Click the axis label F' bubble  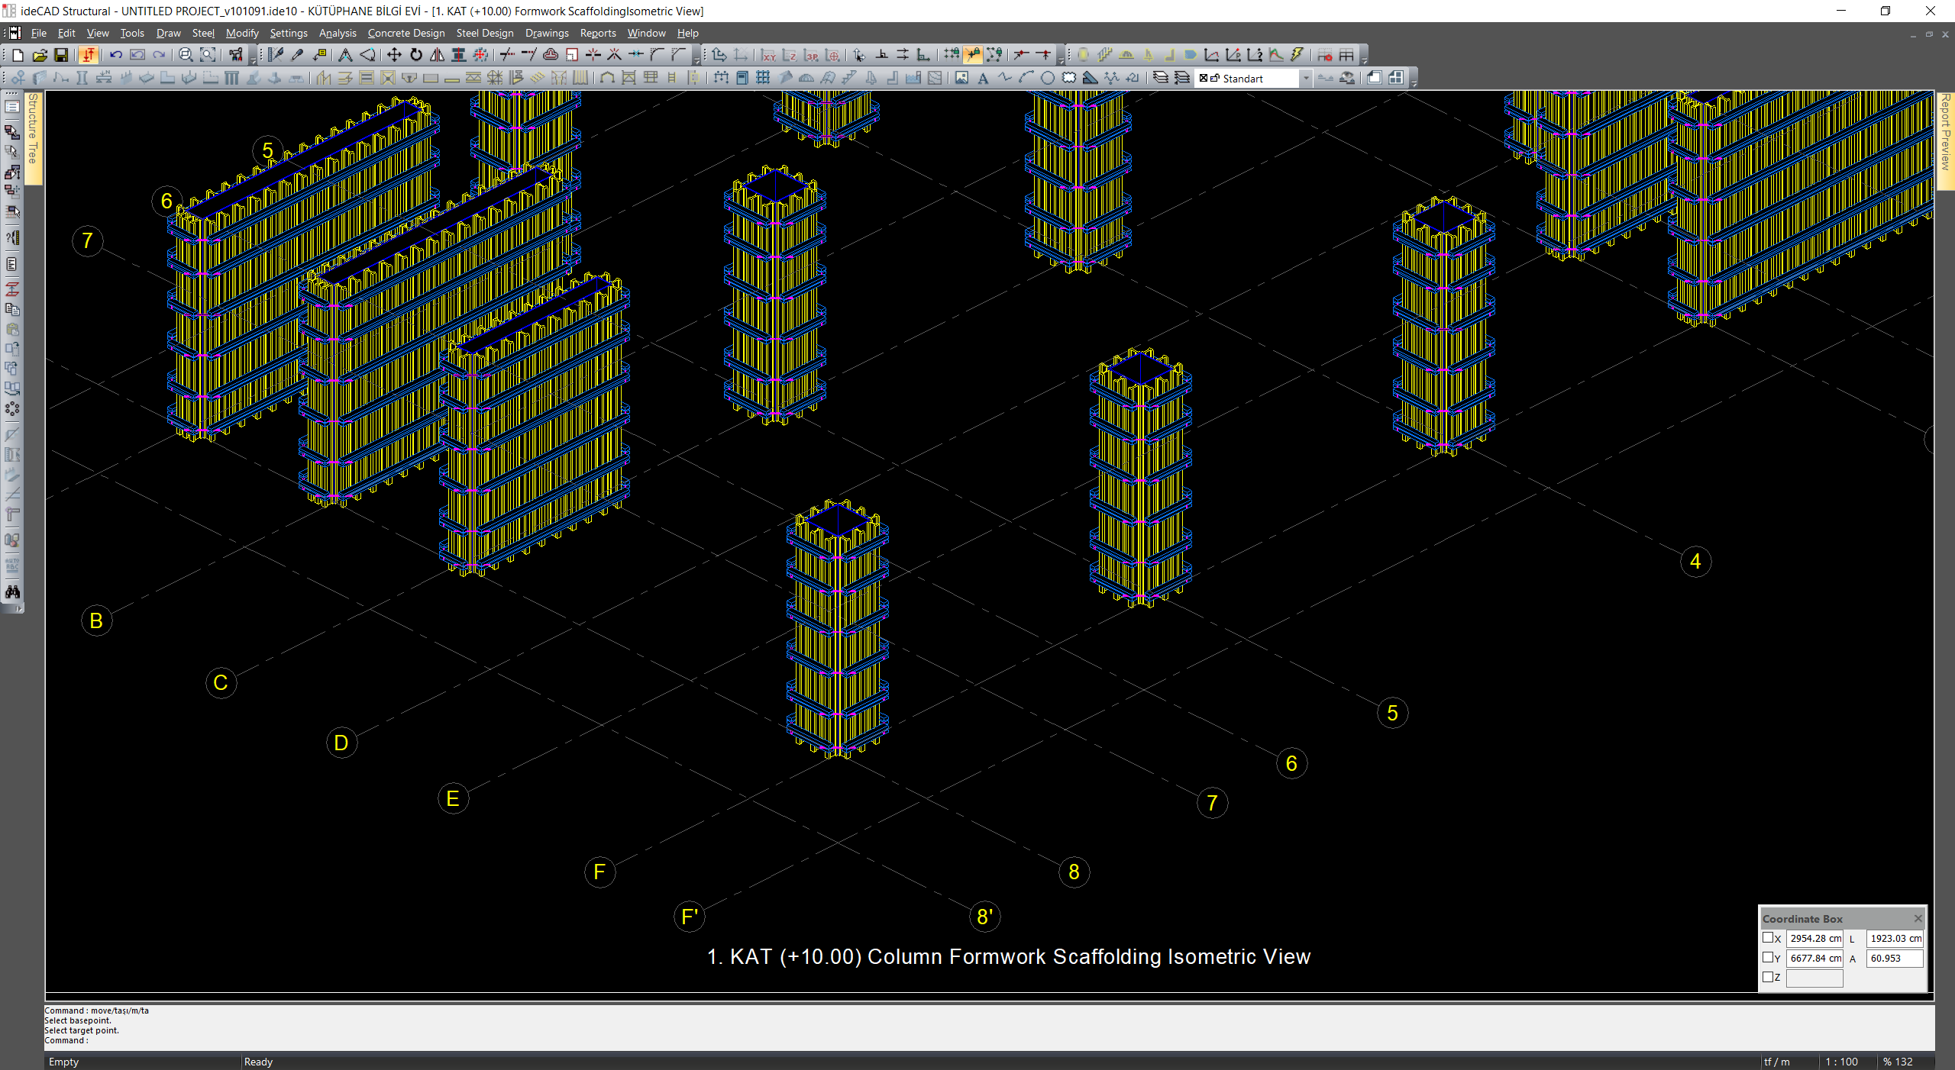click(690, 917)
